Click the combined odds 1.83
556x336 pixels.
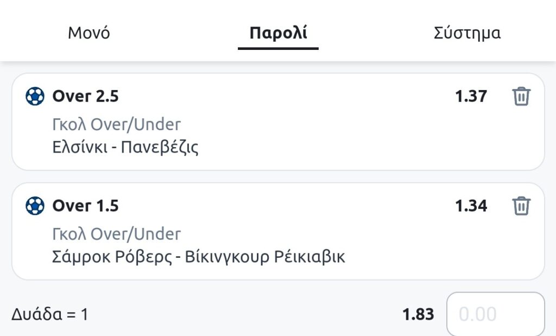(418, 314)
